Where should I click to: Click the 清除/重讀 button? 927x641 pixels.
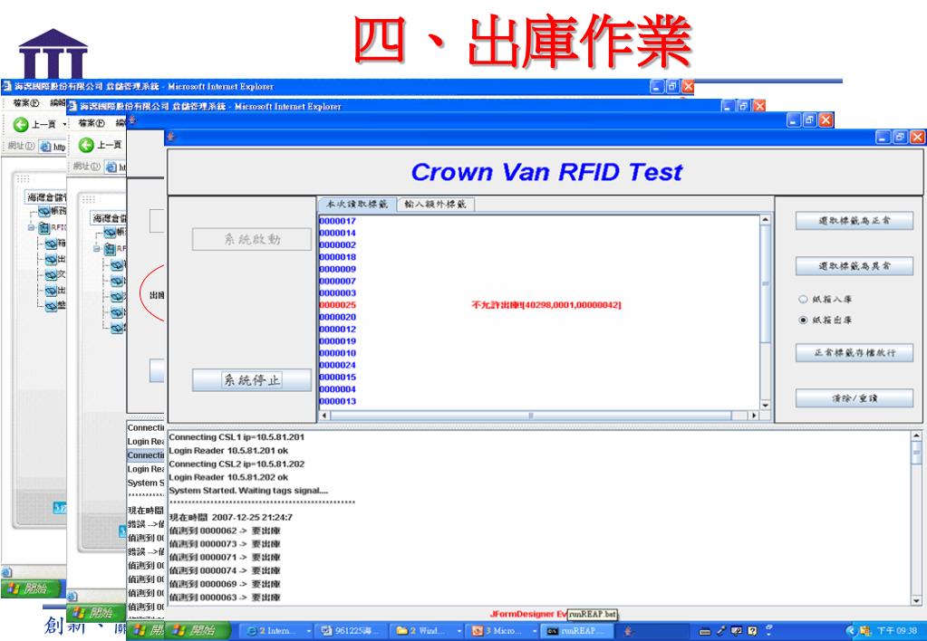pyautogui.click(x=855, y=398)
